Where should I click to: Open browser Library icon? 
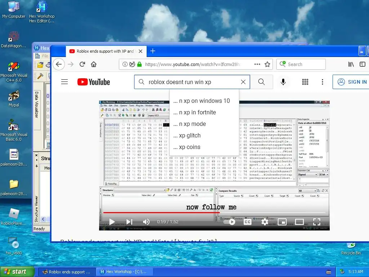(351, 64)
